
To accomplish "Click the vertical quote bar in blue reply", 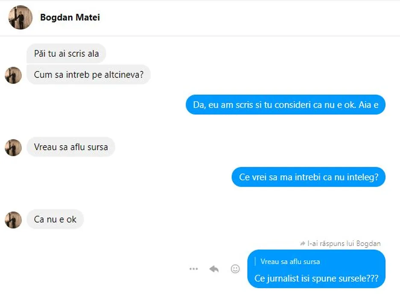I will point(256,261).
